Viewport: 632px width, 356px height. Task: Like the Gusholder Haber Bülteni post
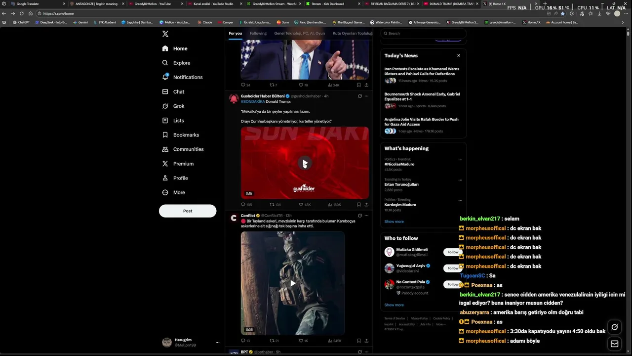(x=305, y=204)
